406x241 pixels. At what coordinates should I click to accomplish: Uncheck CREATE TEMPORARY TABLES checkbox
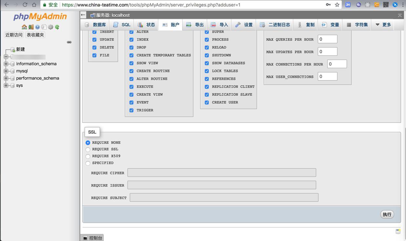click(131, 55)
